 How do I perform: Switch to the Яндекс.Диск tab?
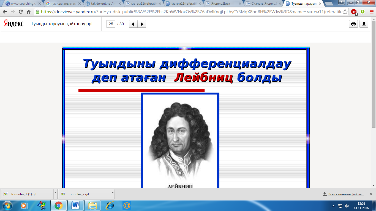tap(224, 4)
